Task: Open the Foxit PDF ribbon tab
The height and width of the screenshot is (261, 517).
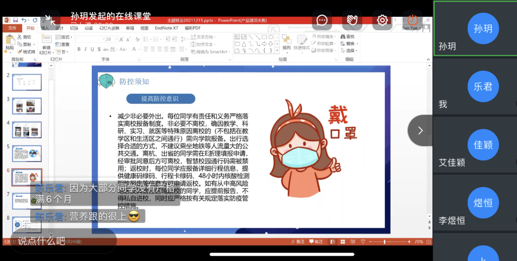Action: (193, 28)
